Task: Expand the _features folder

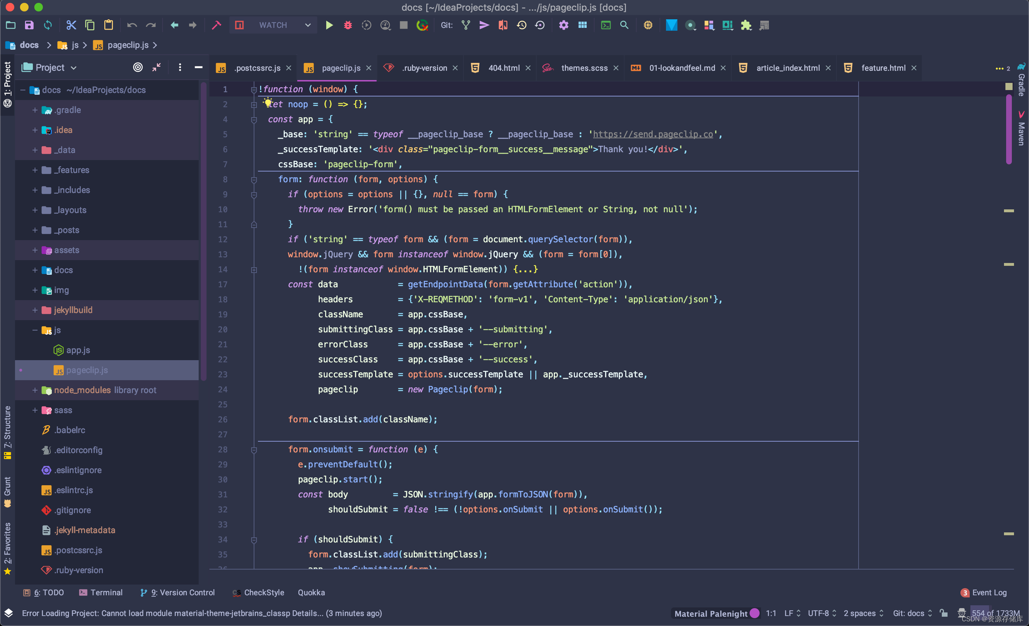Action: point(35,170)
